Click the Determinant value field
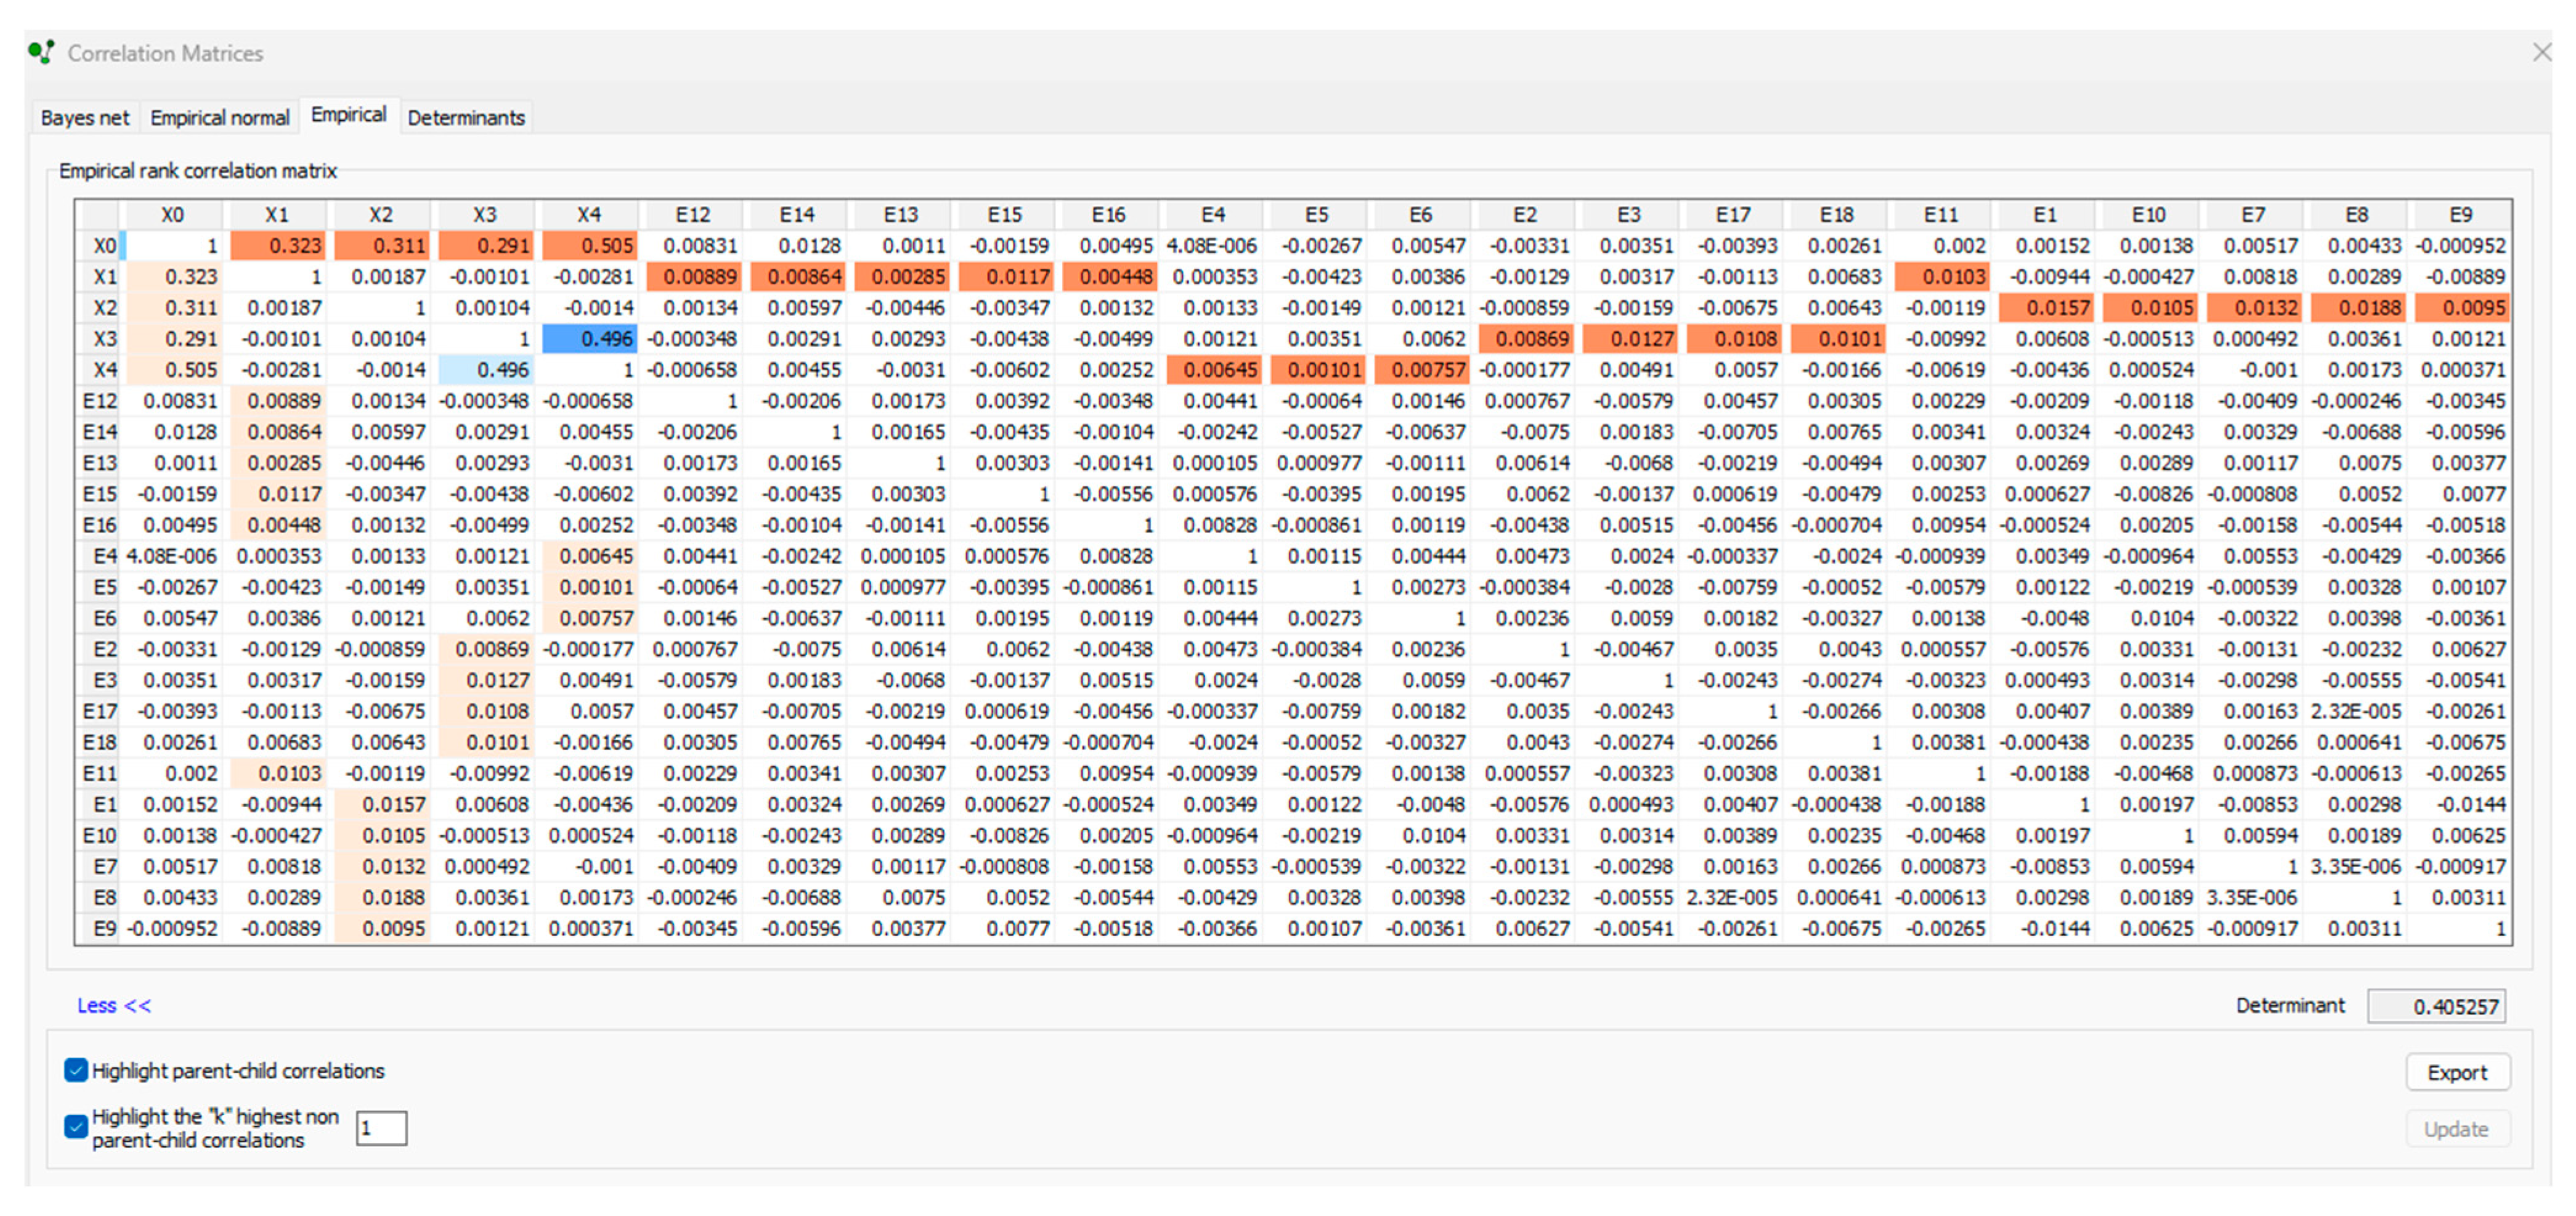2576x1216 pixels. [2436, 1006]
